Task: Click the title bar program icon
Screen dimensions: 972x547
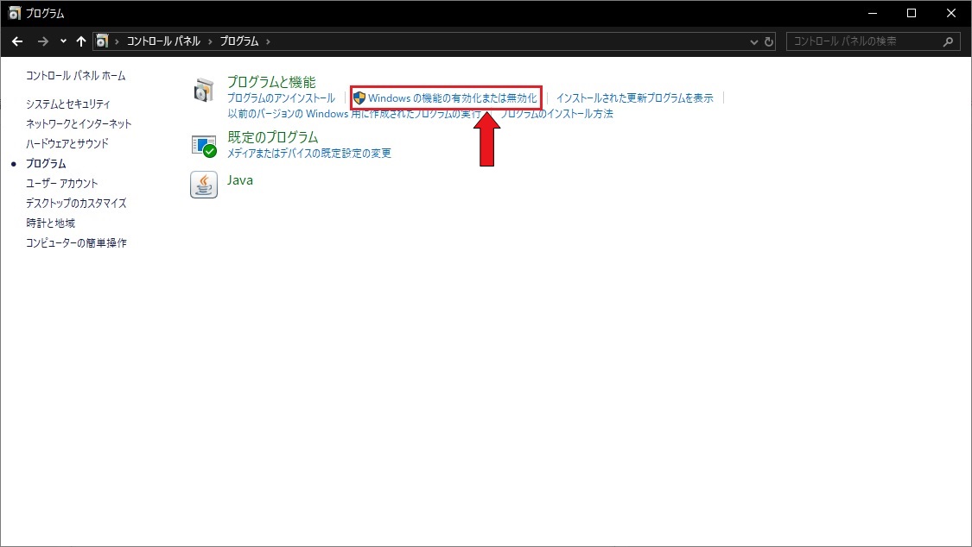Action: pos(15,13)
